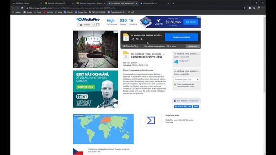Click the Get started button in Vultr ad

click(191, 22)
